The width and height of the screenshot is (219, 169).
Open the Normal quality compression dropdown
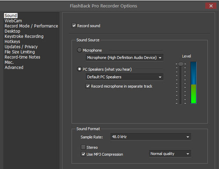click(170, 154)
